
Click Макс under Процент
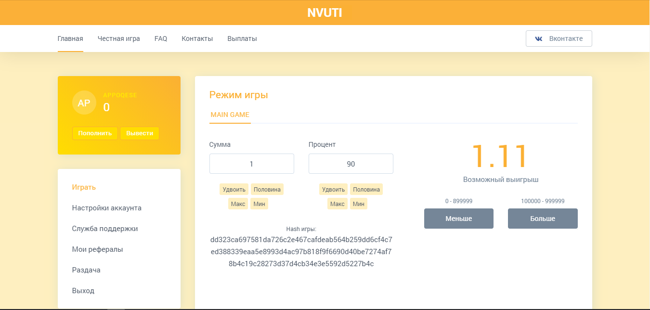337,204
